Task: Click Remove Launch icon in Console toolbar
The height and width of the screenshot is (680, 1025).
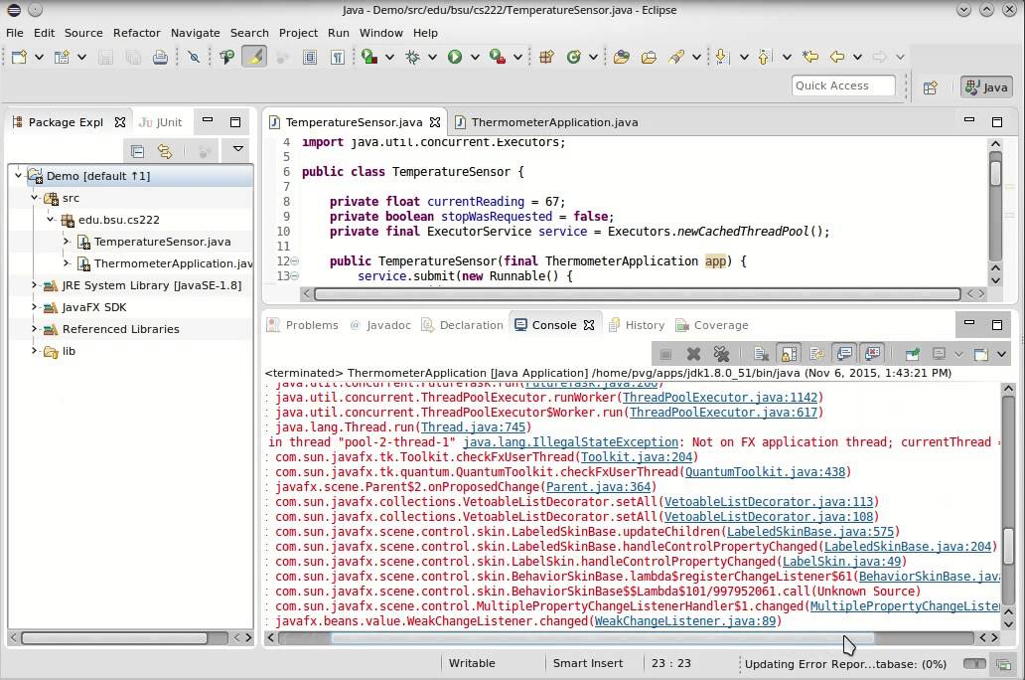Action: pos(693,354)
